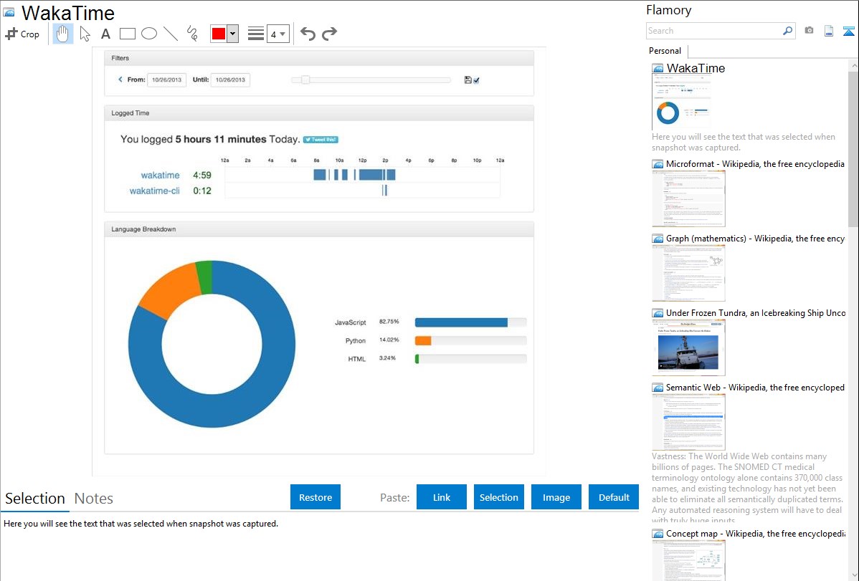Open the Semantic Web snapshot thumbnail
Image resolution: width=859 pixels, height=581 pixels.
[x=688, y=422]
